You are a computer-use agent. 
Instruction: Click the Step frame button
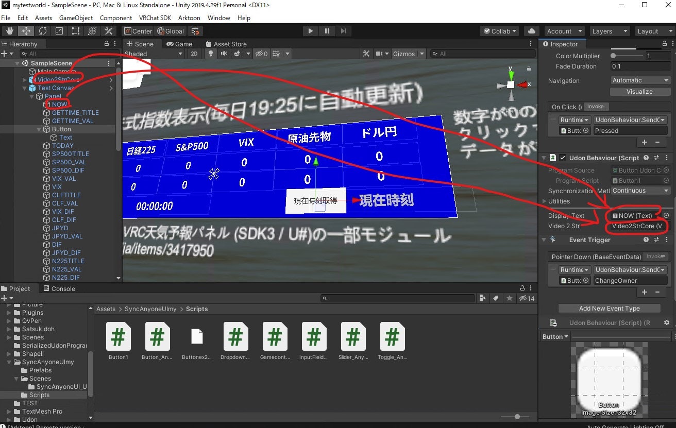tap(343, 31)
